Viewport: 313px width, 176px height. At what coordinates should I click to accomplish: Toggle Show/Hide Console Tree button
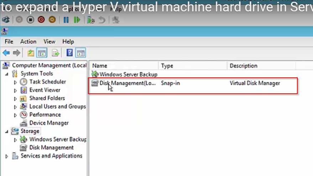[x=42, y=53]
